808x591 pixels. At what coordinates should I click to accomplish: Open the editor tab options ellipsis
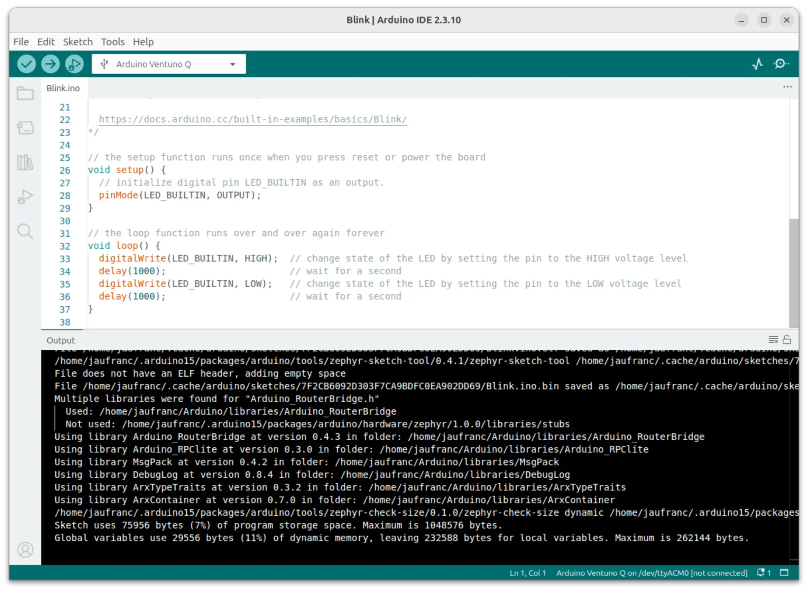(787, 87)
